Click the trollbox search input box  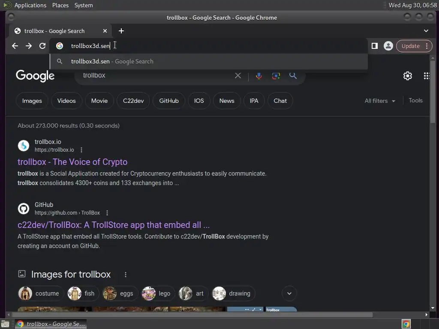[157, 75]
